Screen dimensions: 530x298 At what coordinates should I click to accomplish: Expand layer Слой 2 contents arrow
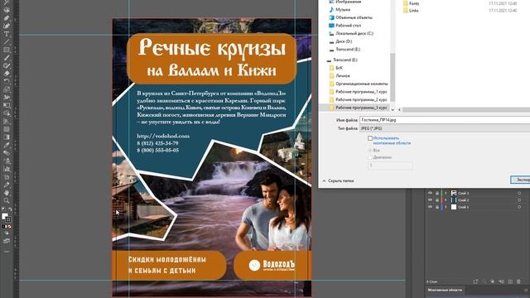point(446,200)
